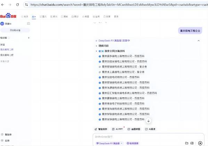The image size is (208, 146).
Task: Open the 智能创作 tool
Action: [101, 129]
